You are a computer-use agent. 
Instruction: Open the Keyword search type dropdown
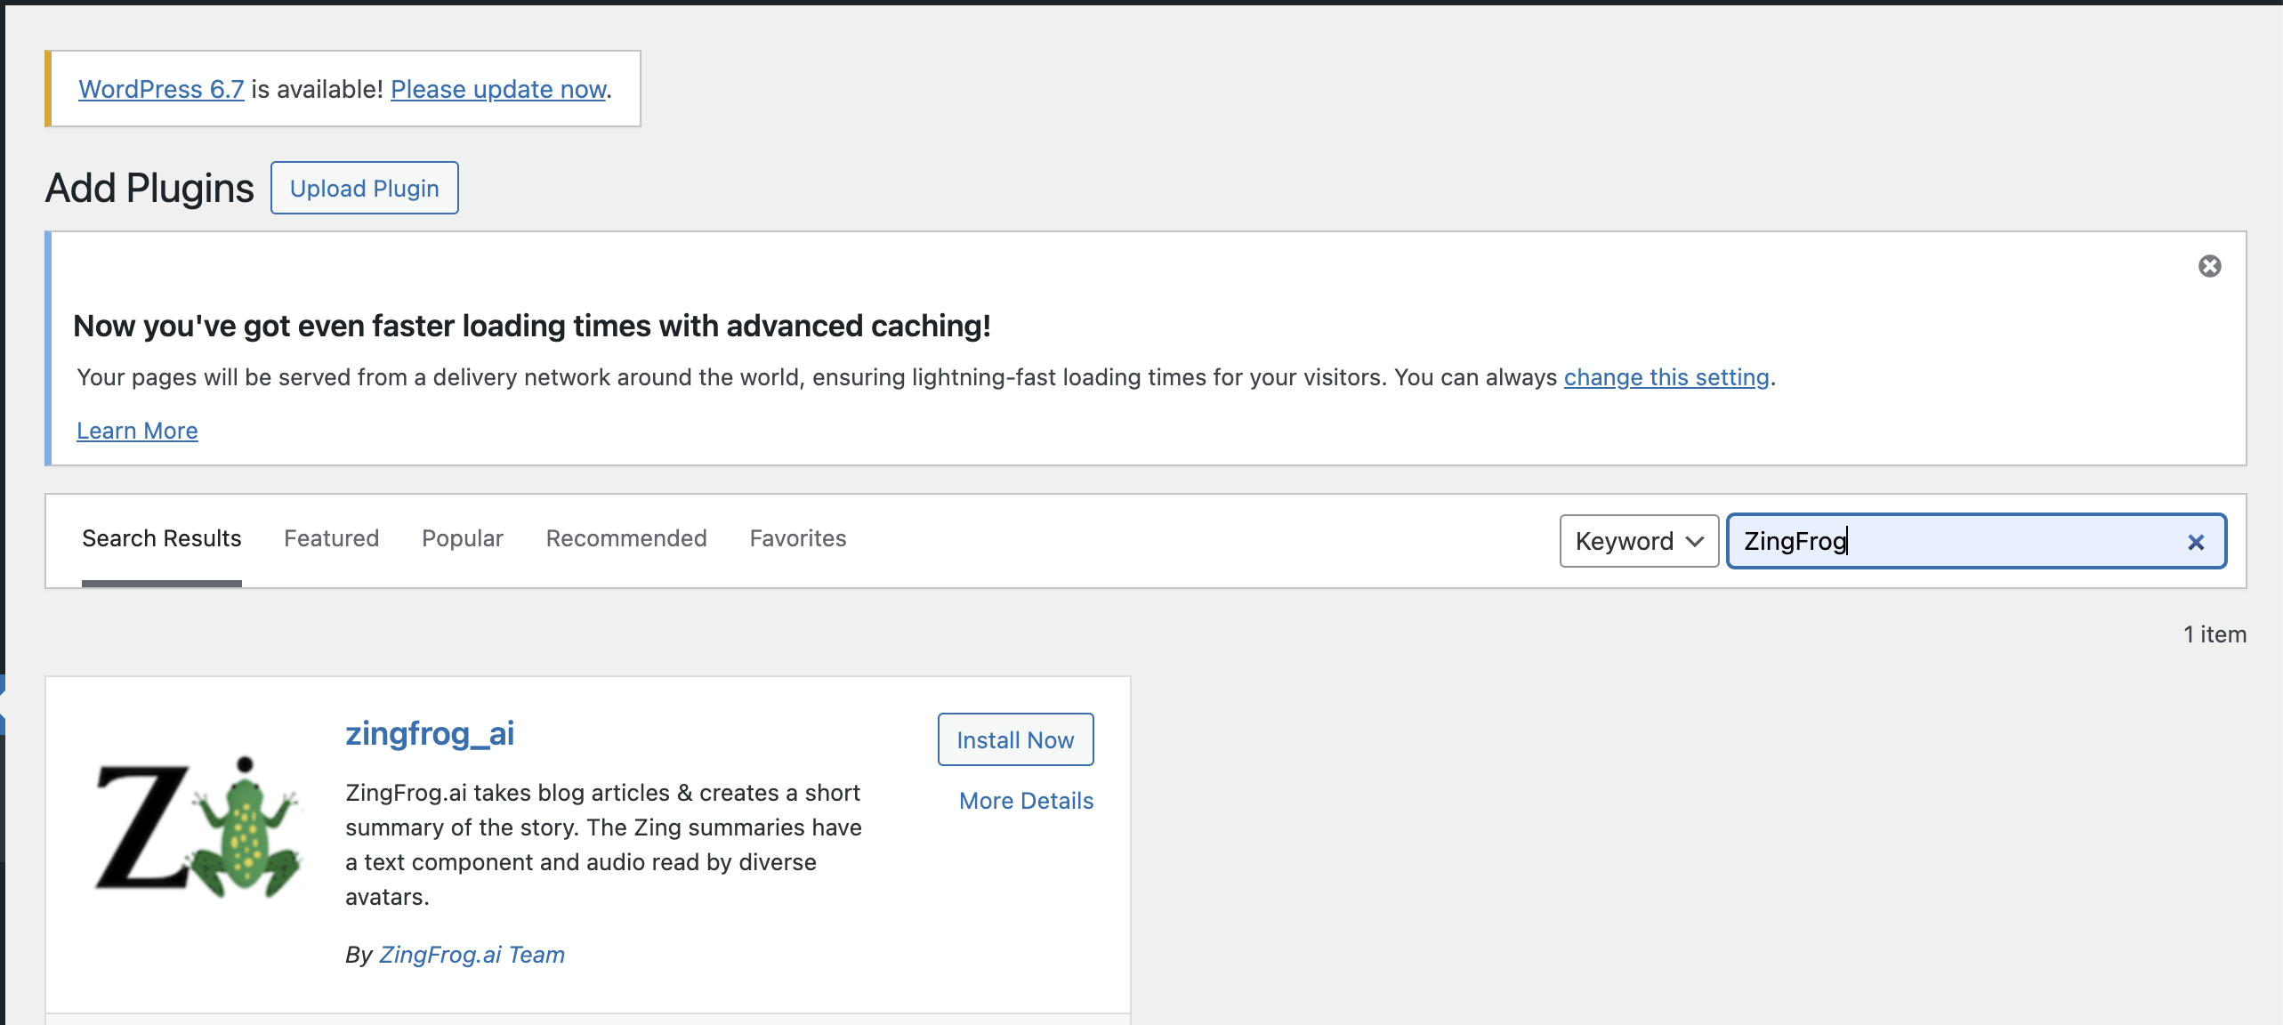click(1639, 541)
